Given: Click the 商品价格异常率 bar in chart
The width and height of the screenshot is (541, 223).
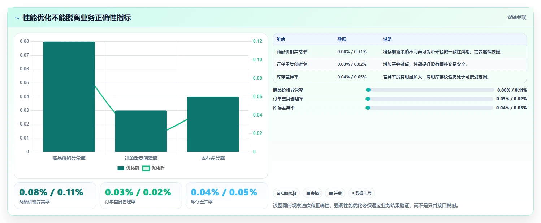Looking at the screenshot, I should pos(69,97).
